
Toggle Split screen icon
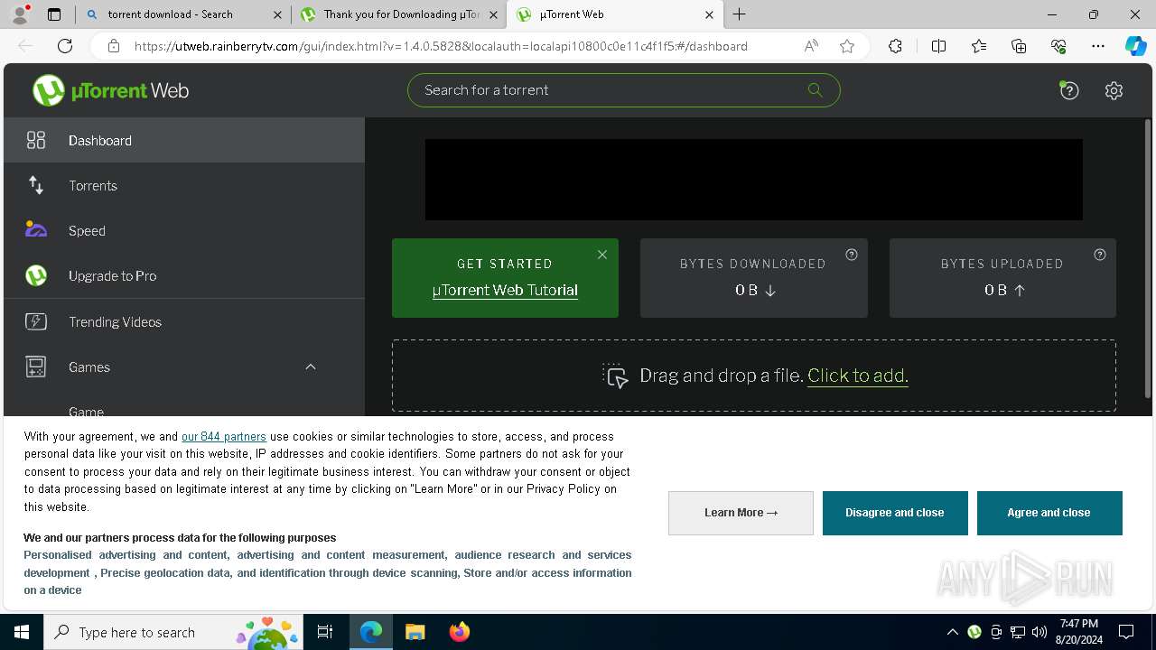tap(938, 46)
